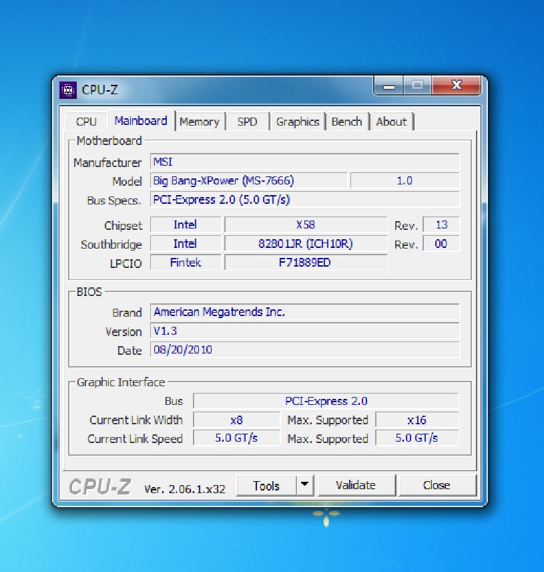Click the Tools button
The width and height of the screenshot is (544, 572).
pyautogui.click(x=266, y=486)
